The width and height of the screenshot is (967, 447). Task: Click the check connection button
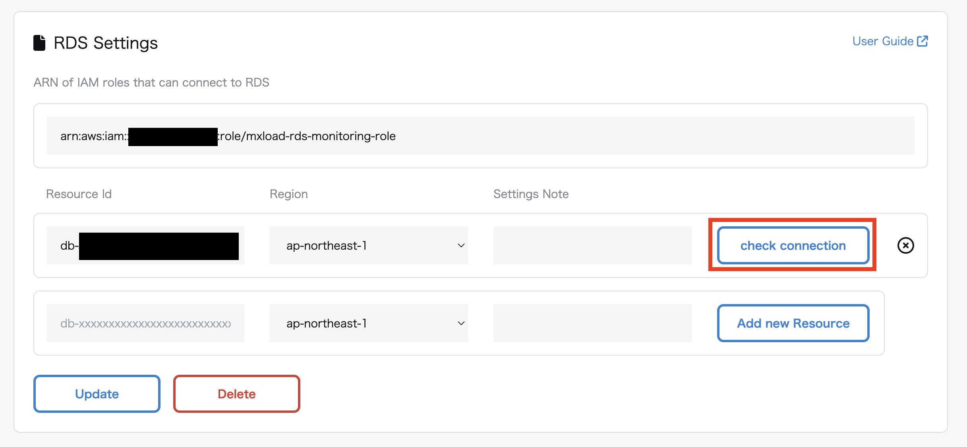[793, 245]
